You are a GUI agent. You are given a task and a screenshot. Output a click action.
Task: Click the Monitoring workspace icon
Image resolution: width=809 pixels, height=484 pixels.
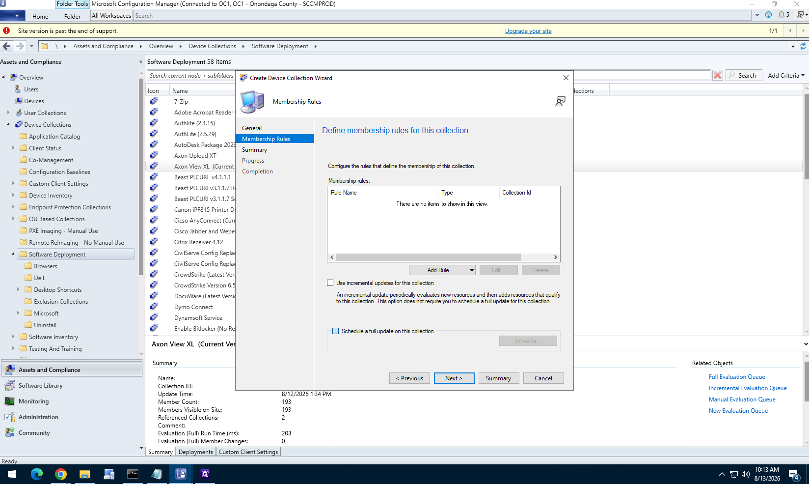pos(10,401)
